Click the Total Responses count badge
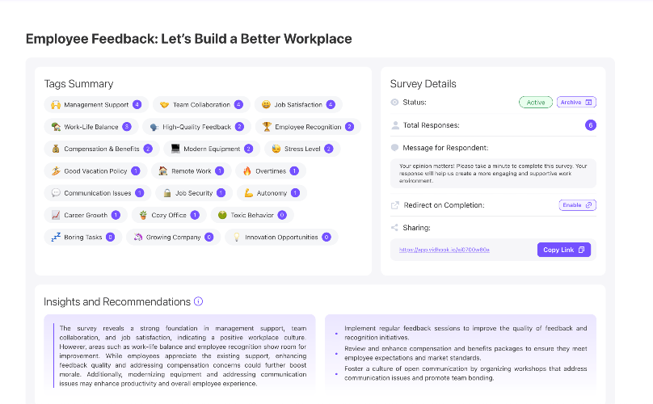Image resolution: width=653 pixels, height=404 pixels. click(x=591, y=125)
